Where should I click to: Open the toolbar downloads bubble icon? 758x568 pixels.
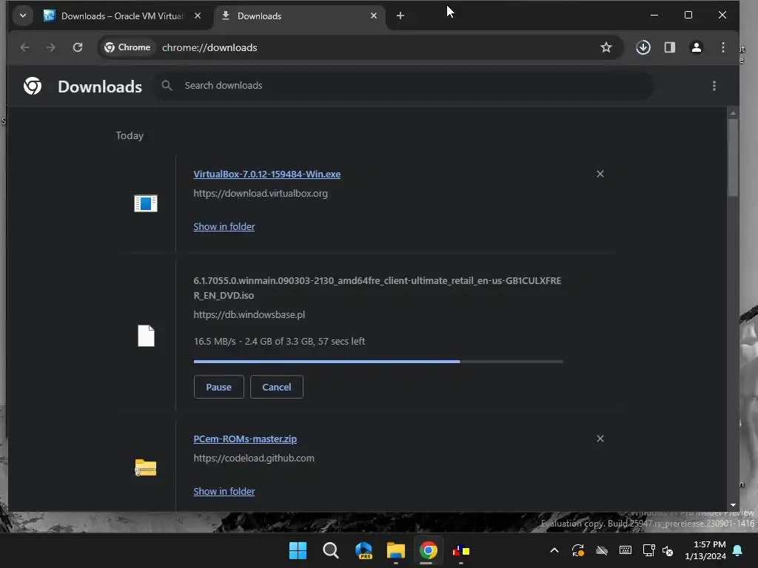click(643, 47)
